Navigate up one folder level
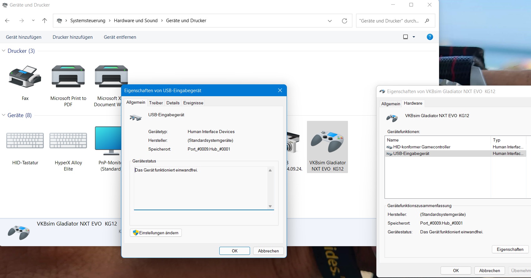This screenshot has height=278, width=531. (44, 21)
